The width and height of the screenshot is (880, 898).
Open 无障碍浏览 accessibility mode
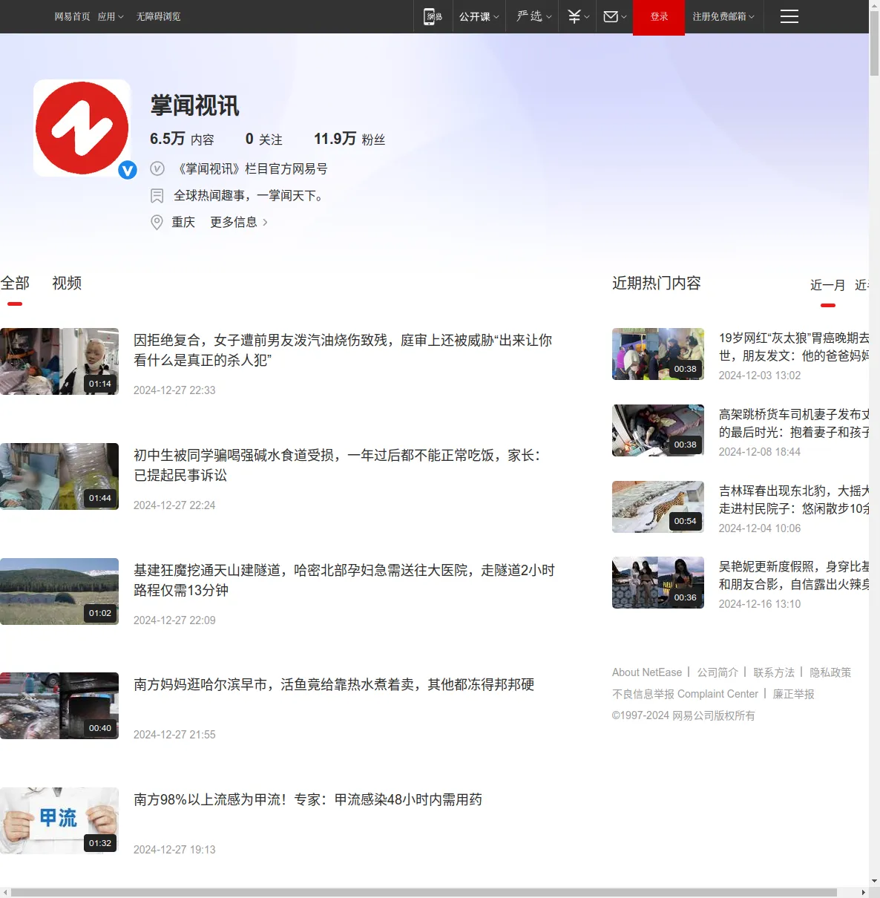tap(158, 16)
